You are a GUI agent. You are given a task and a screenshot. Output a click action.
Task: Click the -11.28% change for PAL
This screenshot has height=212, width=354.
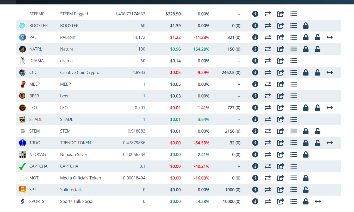coord(202,37)
